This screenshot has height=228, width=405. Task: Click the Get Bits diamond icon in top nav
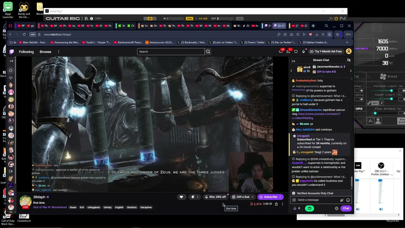[303, 52]
